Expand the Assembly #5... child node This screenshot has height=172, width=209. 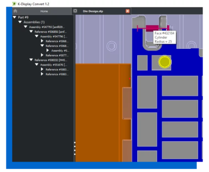coord(47,51)
